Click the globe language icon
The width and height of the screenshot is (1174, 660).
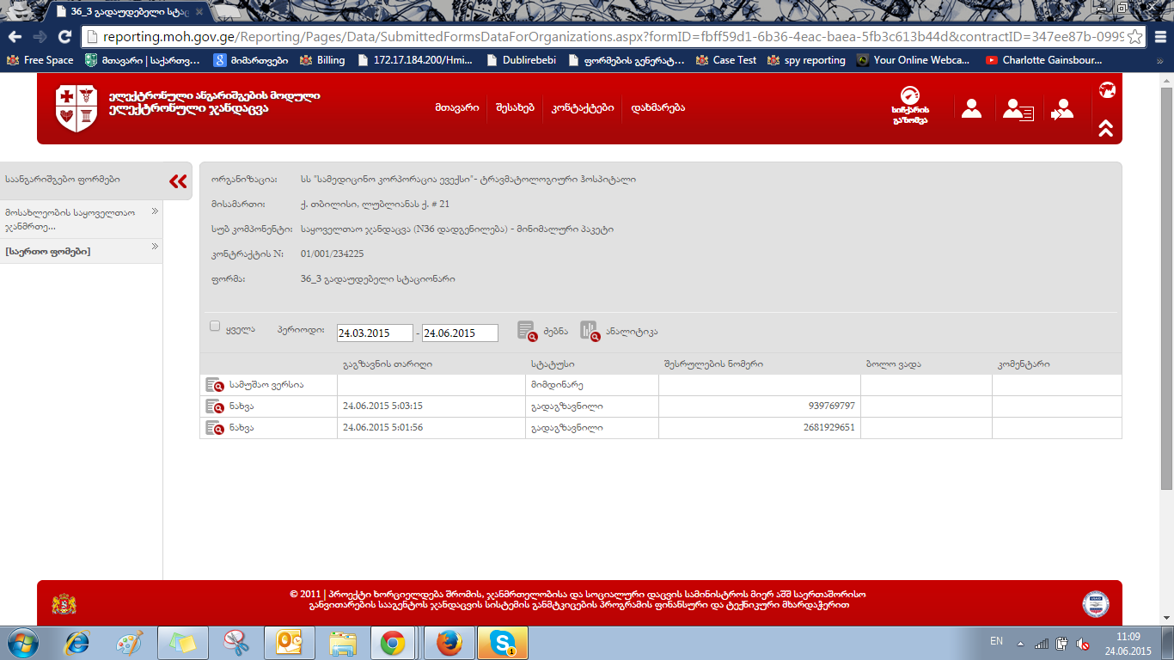tap(1107, 90)
